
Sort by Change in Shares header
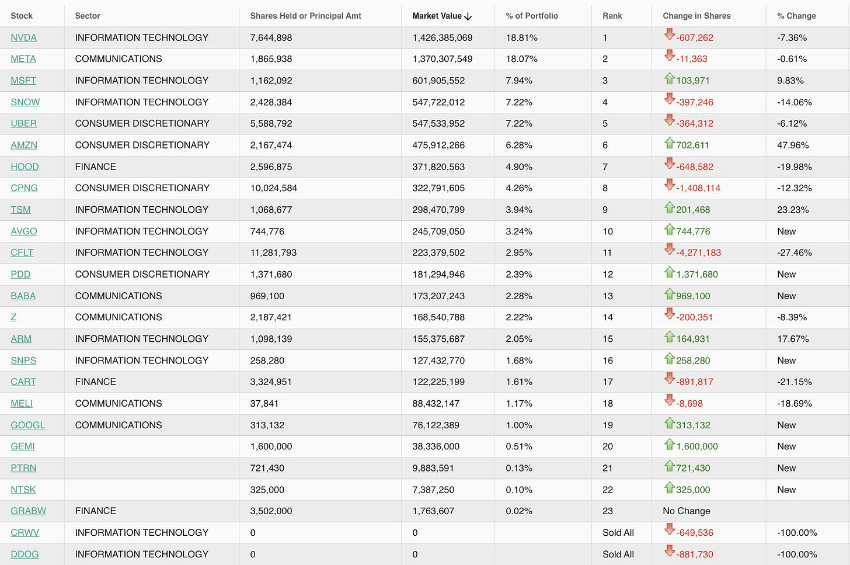[696, 16]
